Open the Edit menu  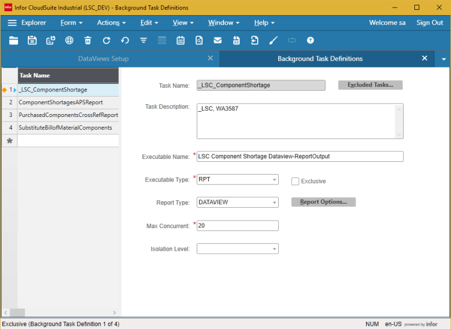pyautogui.click(x=149, y=23)
